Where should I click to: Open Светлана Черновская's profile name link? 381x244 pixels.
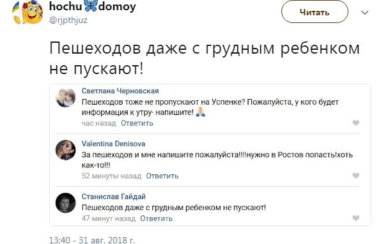(x=120, y=91)
